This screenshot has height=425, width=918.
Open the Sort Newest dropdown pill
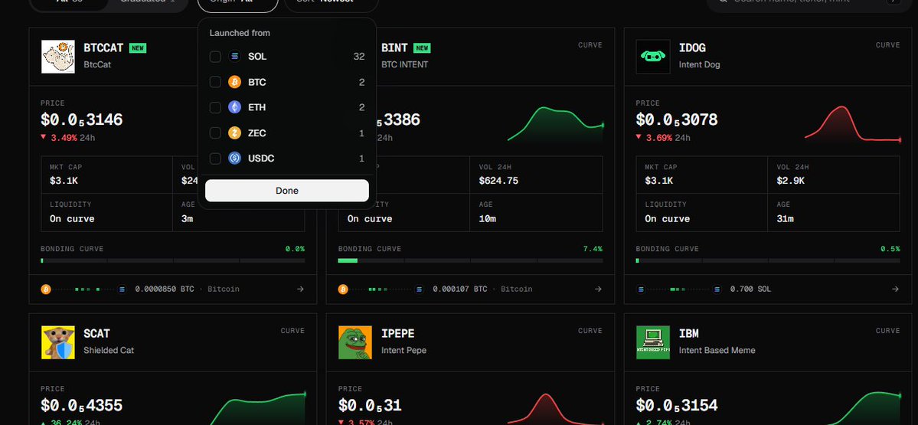(332, 3)
